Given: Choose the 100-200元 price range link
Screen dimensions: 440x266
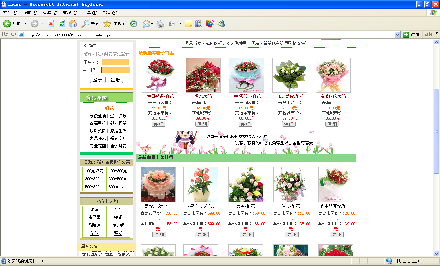Looking at the screenshot, I should [118, 171].
